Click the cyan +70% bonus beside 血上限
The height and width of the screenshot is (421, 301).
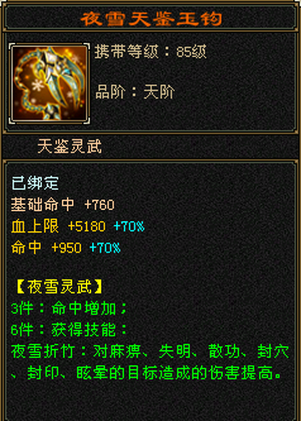click(129, 226)
